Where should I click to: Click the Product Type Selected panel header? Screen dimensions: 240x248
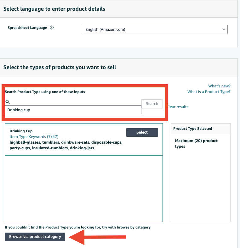click(x=193, y=129)
